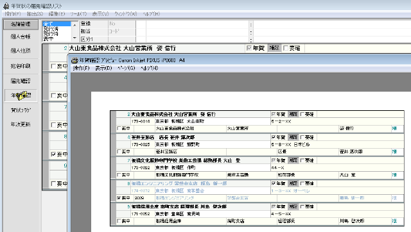Toggle the 喪中 checkbox for record 9 in the main list
Screen dimensions: 411x232
tap(53, 183)
